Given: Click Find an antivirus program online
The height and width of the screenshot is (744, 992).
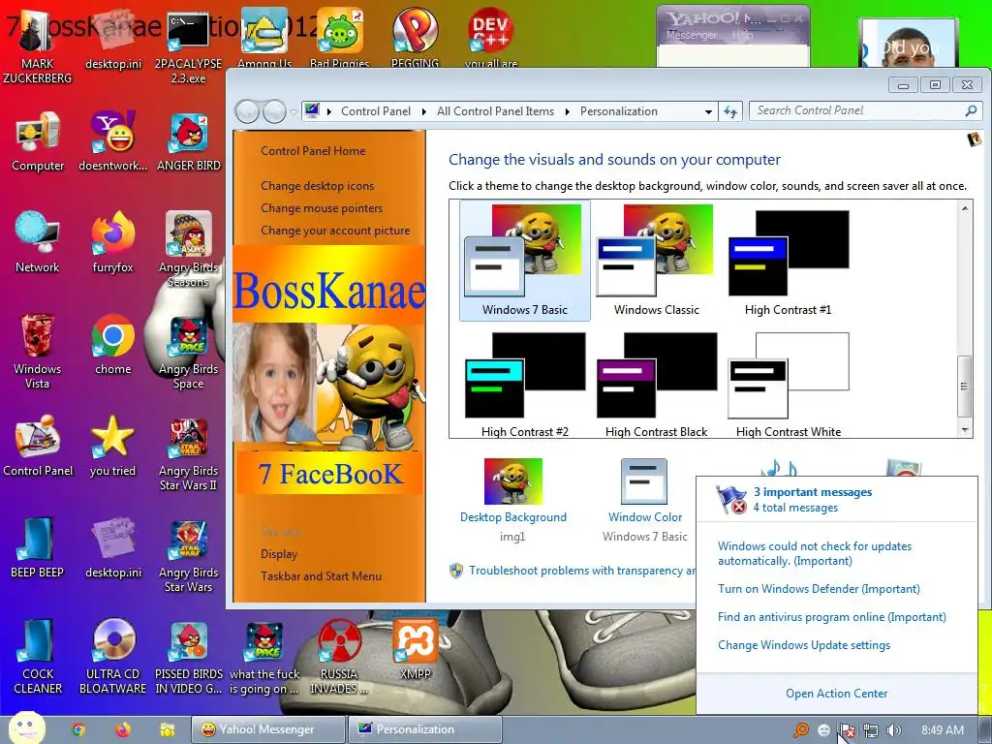Looking at the screenshot, I should click(x=832, y=617).
